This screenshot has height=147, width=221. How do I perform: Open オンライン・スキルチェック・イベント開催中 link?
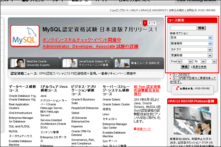pos(82,40)
